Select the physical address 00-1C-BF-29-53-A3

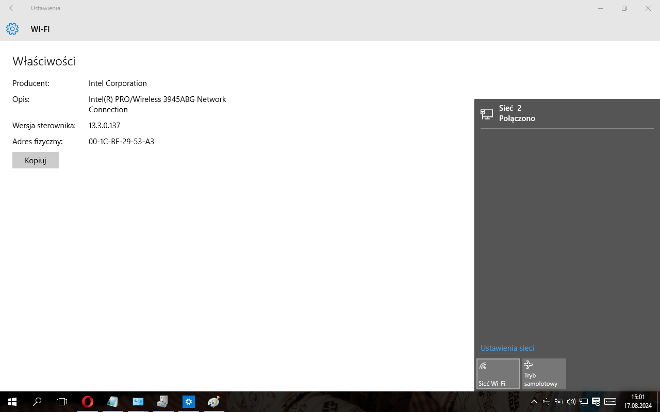tap(121, 141)
